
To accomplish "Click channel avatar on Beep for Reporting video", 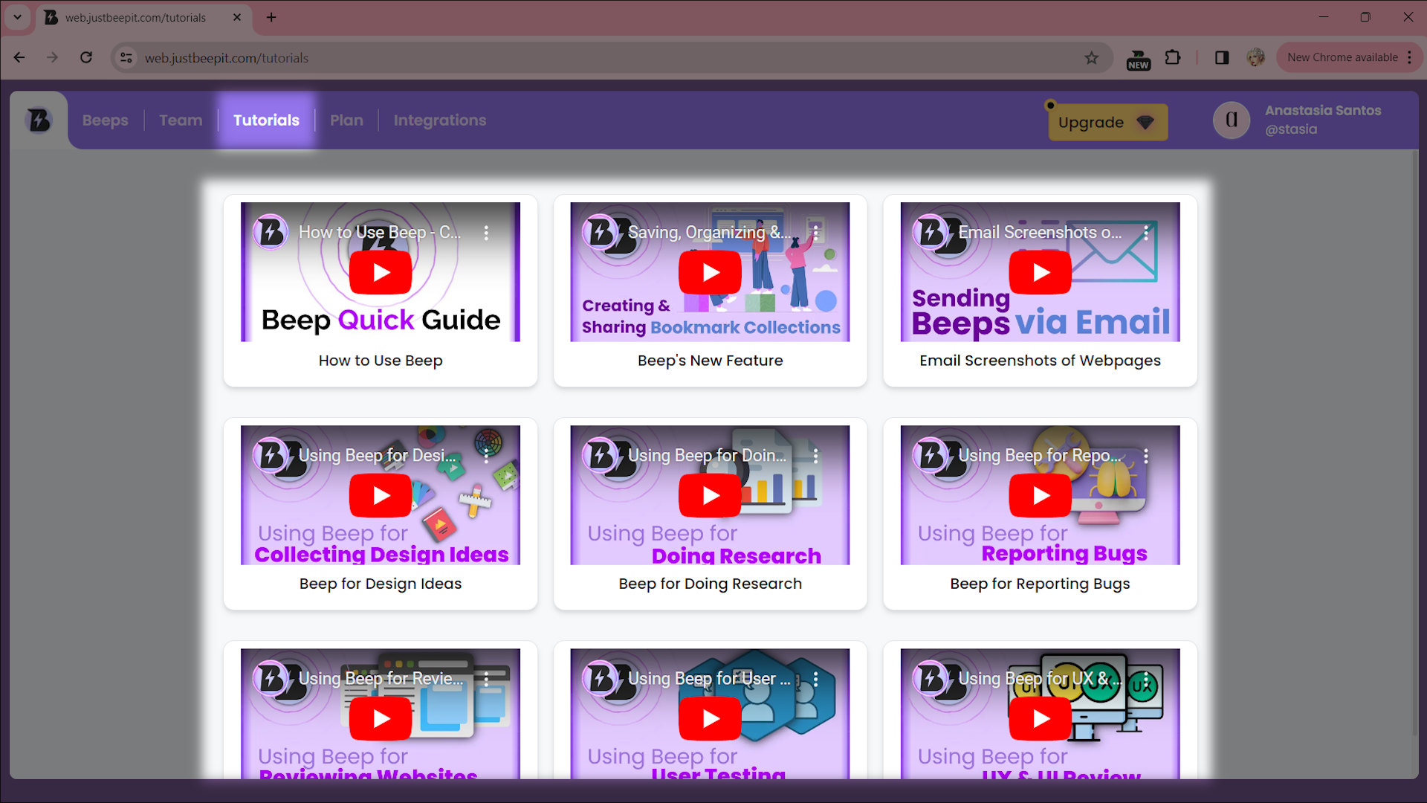I will [x=930, y=456].
